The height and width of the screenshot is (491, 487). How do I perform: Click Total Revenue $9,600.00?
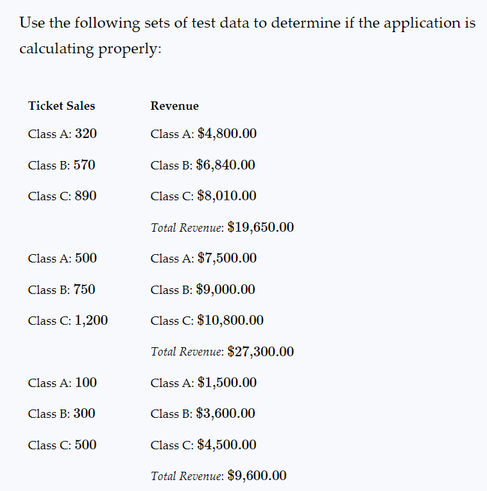pyautogui.click(x=218, y=476)
